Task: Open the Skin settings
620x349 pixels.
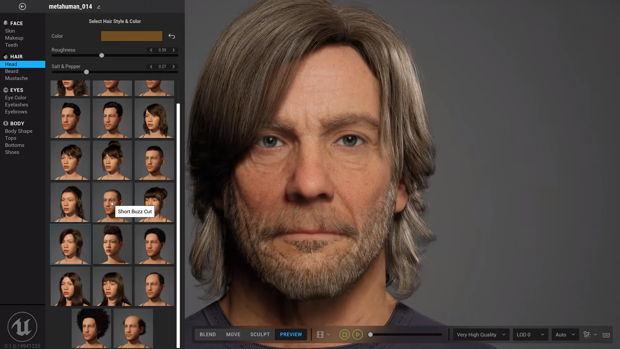Action: [10, 31]
